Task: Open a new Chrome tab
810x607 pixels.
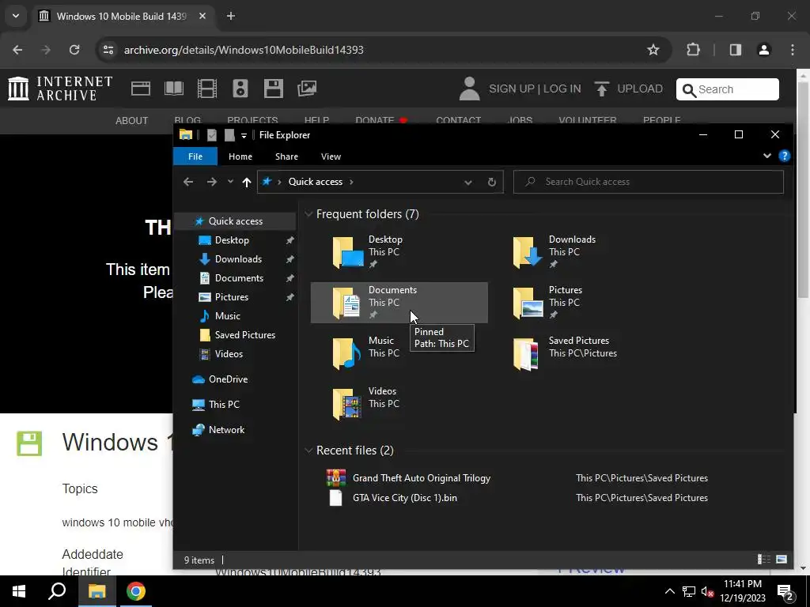Action: pos(231,16)
